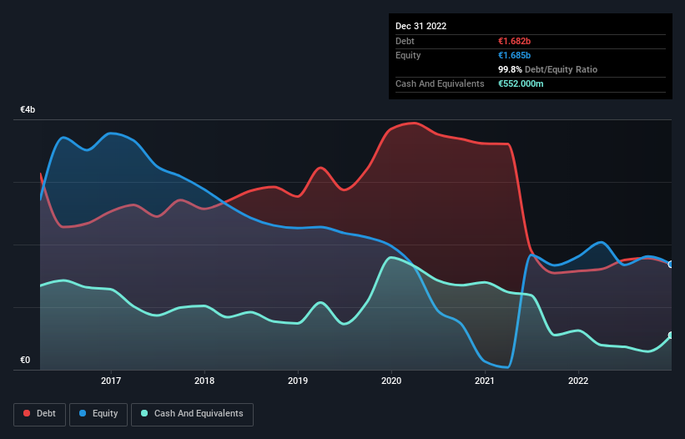Click the Equity row label in tooltip
685x439 pixels.
[408, 55]
